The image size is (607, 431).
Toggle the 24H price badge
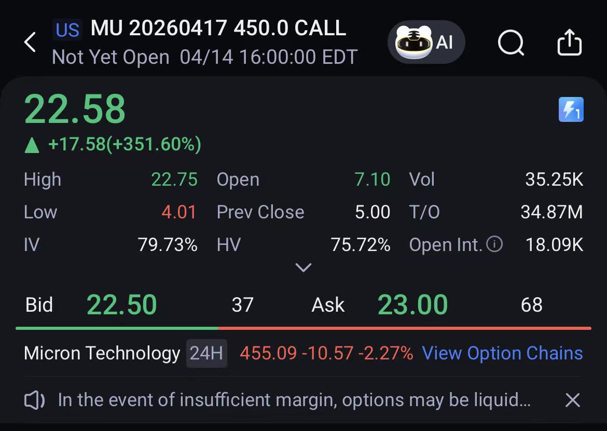pos(206,353)
